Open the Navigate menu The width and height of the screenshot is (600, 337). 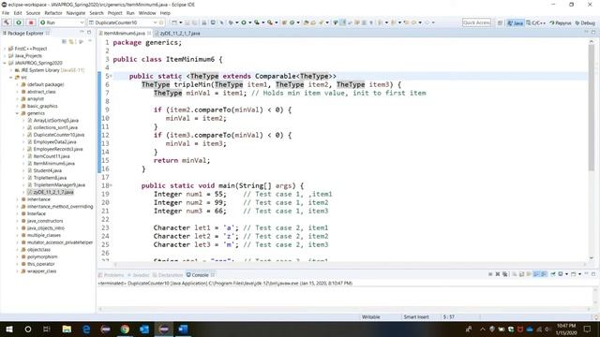(x=76, y=13)
